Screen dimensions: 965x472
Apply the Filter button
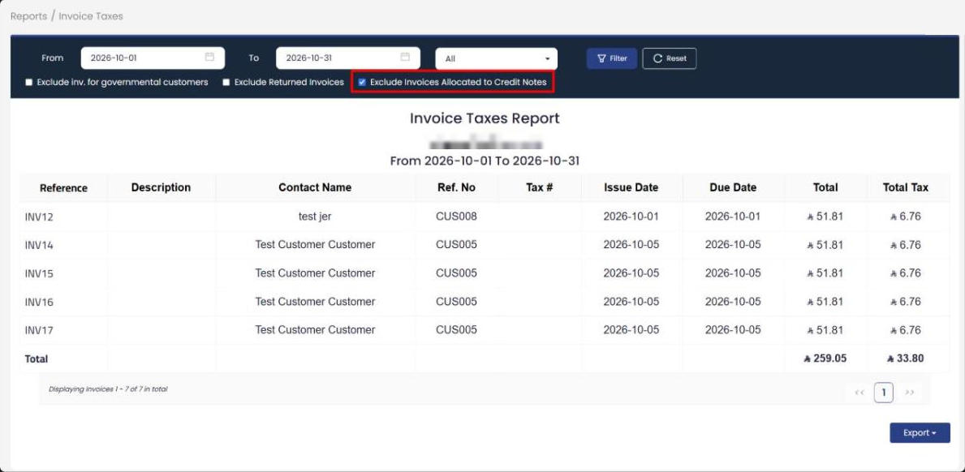(612, 58)
